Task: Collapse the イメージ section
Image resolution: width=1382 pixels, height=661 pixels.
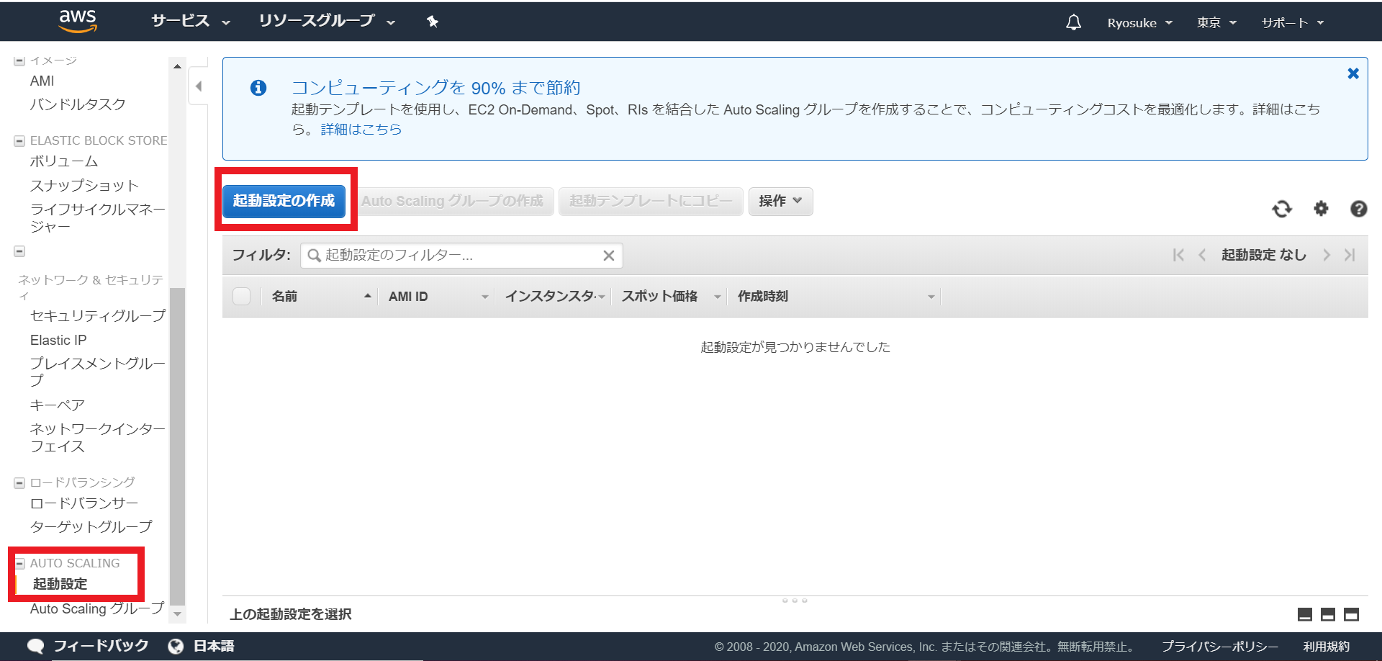Action: (x=19, y=61)
